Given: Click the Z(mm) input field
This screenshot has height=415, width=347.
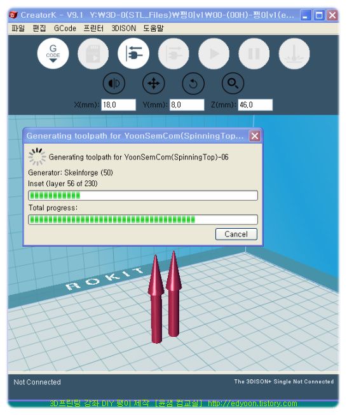Looking at the screenshot, I should [255, 105].
